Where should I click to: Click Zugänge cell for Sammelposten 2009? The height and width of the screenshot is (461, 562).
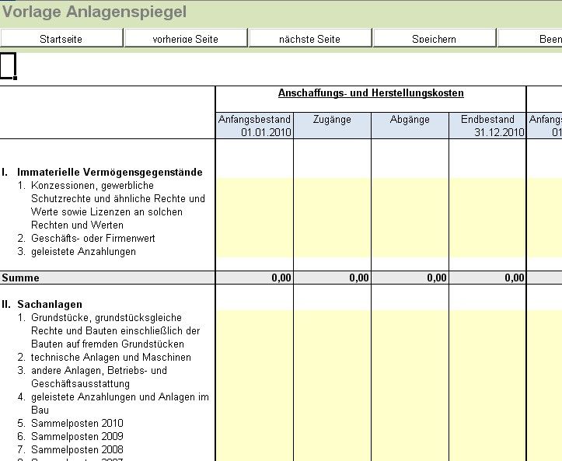coord(332,437)
